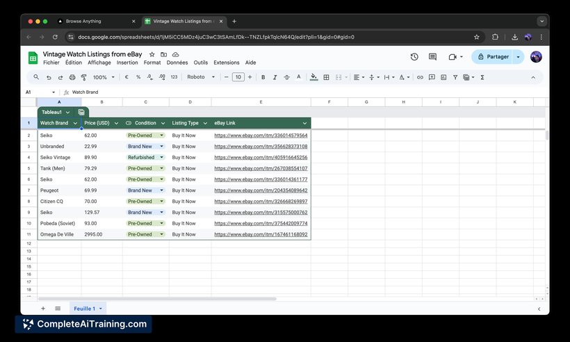The width and height of the screenshot is (570, 342).
Task: Open the all sheets list icon
Action: (58, 309)
